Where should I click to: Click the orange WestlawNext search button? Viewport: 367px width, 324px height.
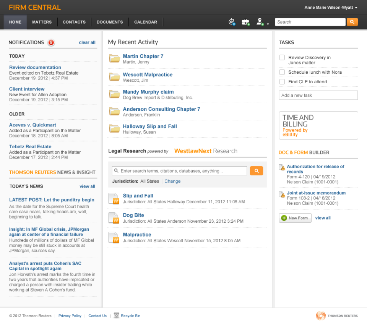256,171
